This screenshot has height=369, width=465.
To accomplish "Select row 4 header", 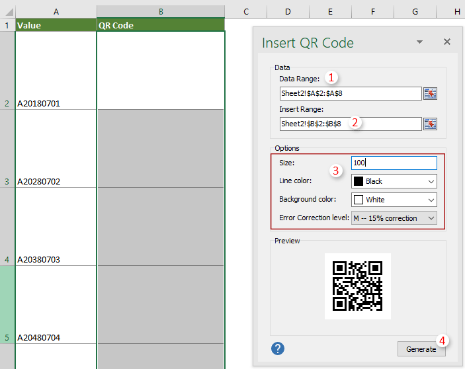I will tap(7, 226).
